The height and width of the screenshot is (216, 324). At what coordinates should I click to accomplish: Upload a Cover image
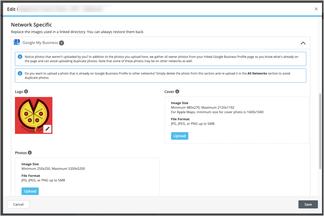click(x=179, y=136)
